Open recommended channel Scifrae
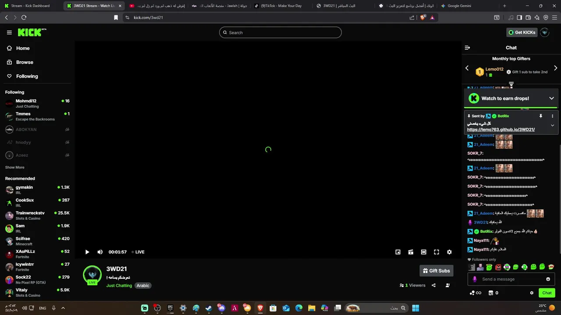This screenshot has width=561, height=315. click(x=37, y=241)
